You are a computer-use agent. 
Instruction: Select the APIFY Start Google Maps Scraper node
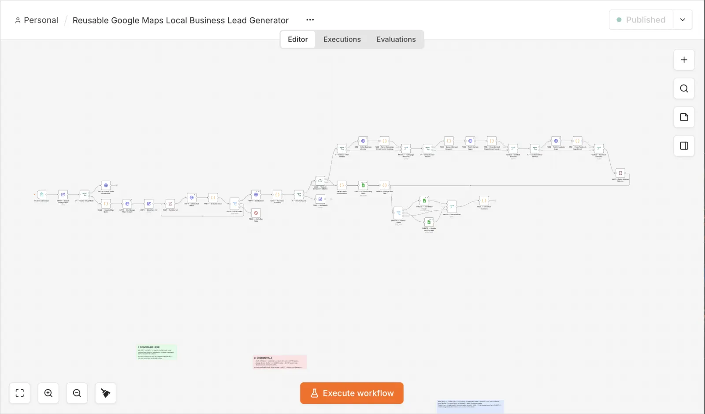[127, 204]
